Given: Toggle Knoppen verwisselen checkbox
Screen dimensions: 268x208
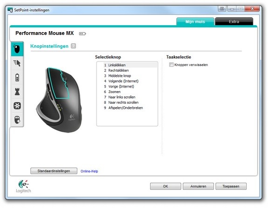Looking at the screenshot, I should click(x=171, y=65).
